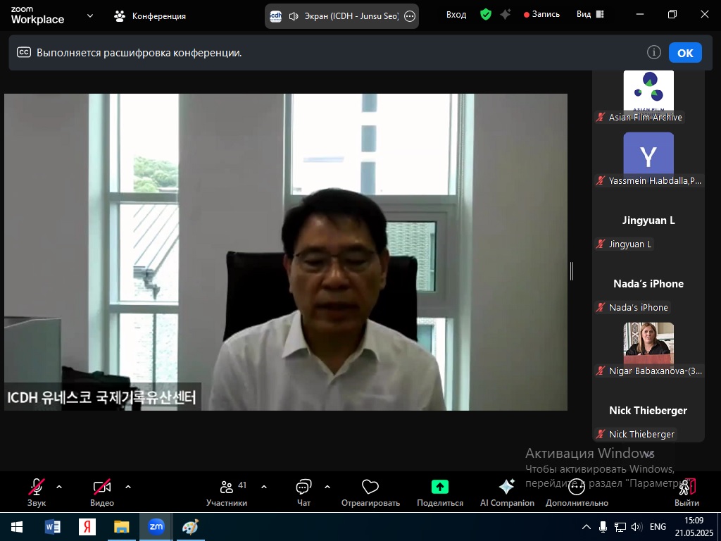Select Nick Thieberger participant tile
This screenshot has width=721, height=541.
coord(648,413)
